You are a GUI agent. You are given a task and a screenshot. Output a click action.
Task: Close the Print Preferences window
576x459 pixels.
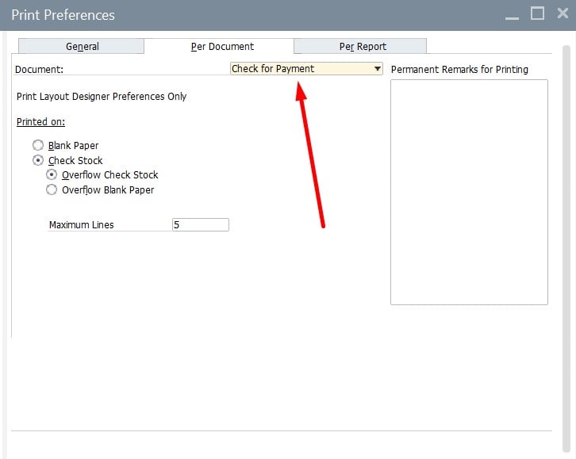coord(563,13)
